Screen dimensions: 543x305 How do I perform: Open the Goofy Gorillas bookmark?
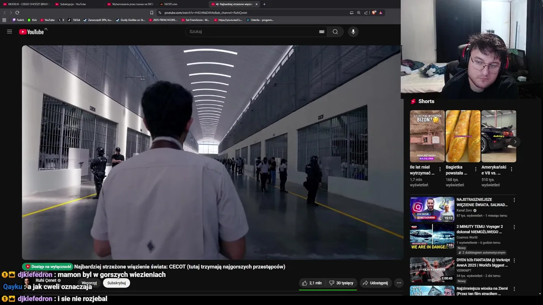click(131, 20)
